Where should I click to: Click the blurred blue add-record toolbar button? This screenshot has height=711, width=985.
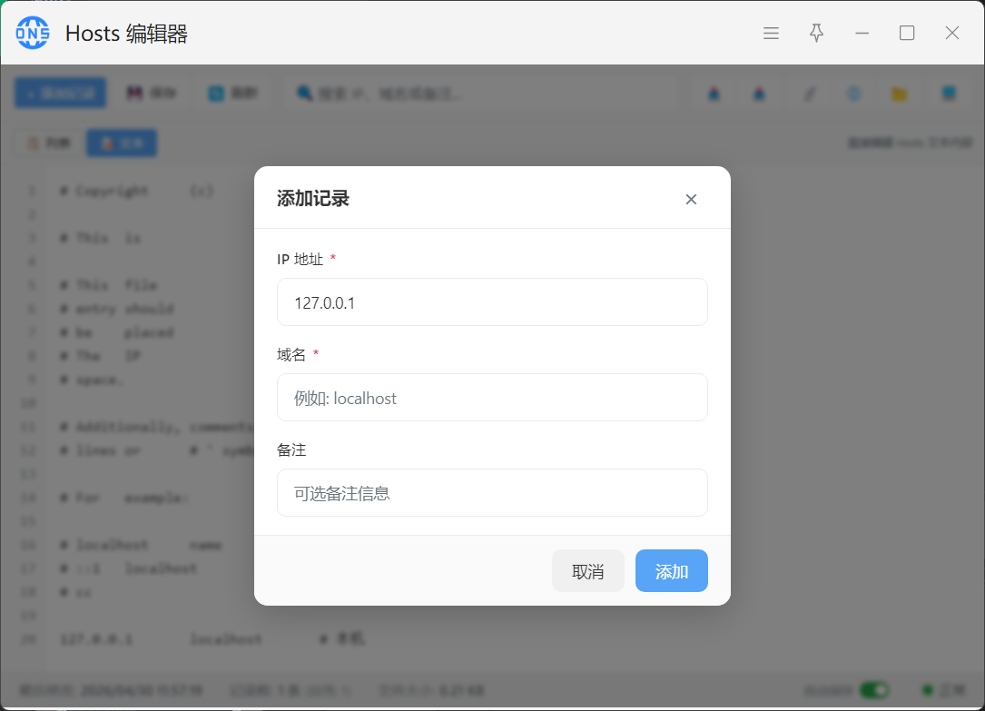61,94
